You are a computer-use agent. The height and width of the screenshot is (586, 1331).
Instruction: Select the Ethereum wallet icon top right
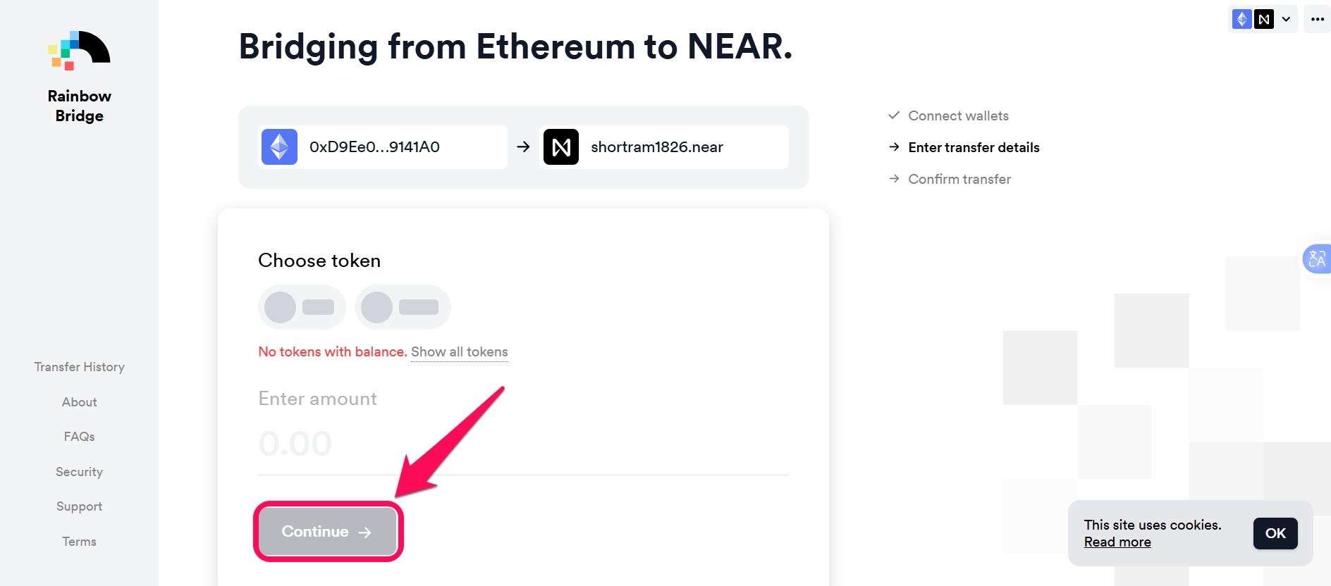pyautogui.click(x=1243, y=19)
